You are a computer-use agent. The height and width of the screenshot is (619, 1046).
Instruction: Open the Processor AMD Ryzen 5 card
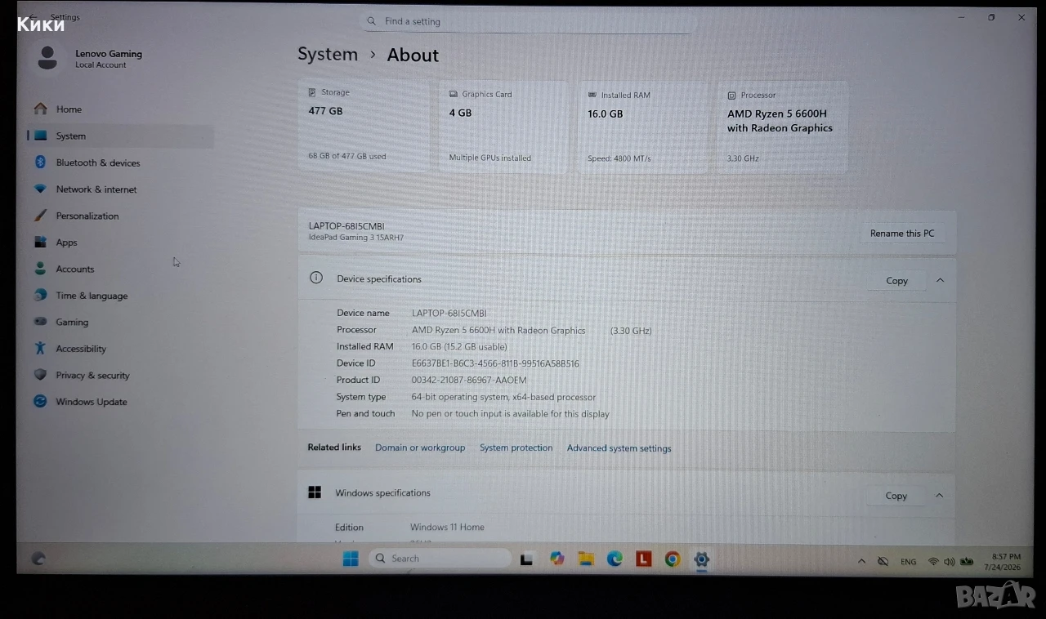pyautogui.click(x=783, y=127)
